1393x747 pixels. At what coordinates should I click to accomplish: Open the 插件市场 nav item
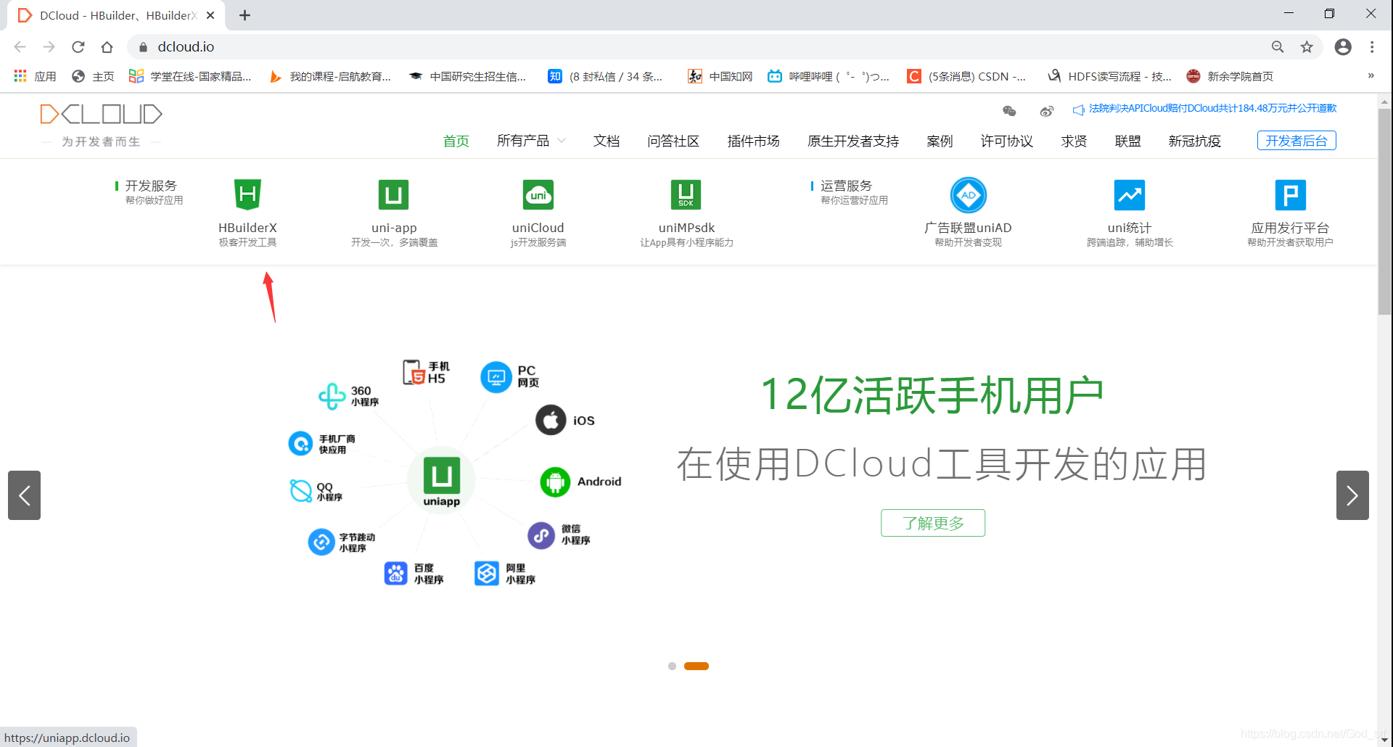tap(753, 141)
